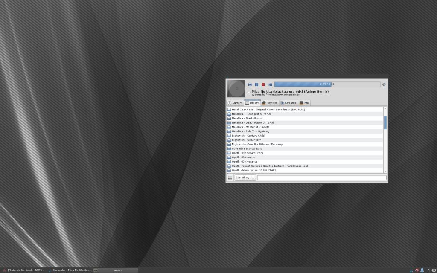
Task: Expand the song info disclosure triangle
Action: click(249, 92)
